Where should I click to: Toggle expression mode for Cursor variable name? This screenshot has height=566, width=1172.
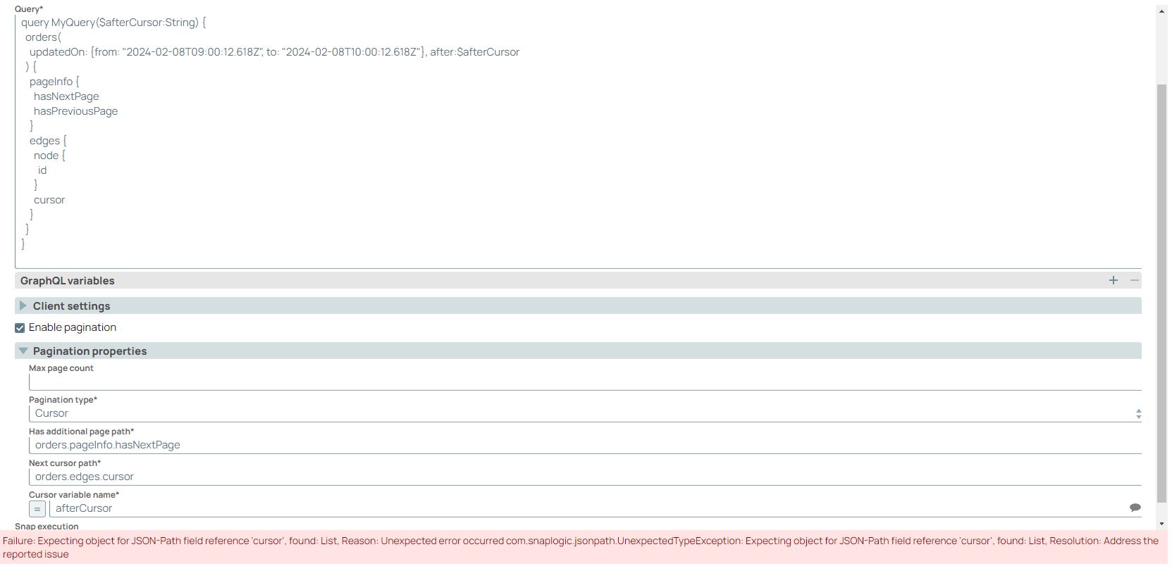click(x=37, y=508)
